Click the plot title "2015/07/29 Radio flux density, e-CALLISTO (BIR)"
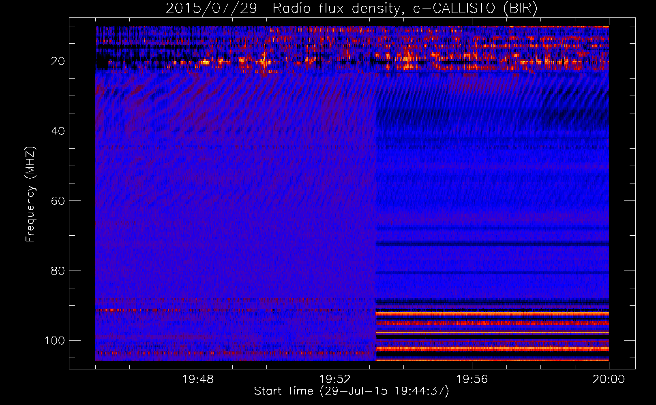This screenshot has height=405, width=656. (352, 9)
